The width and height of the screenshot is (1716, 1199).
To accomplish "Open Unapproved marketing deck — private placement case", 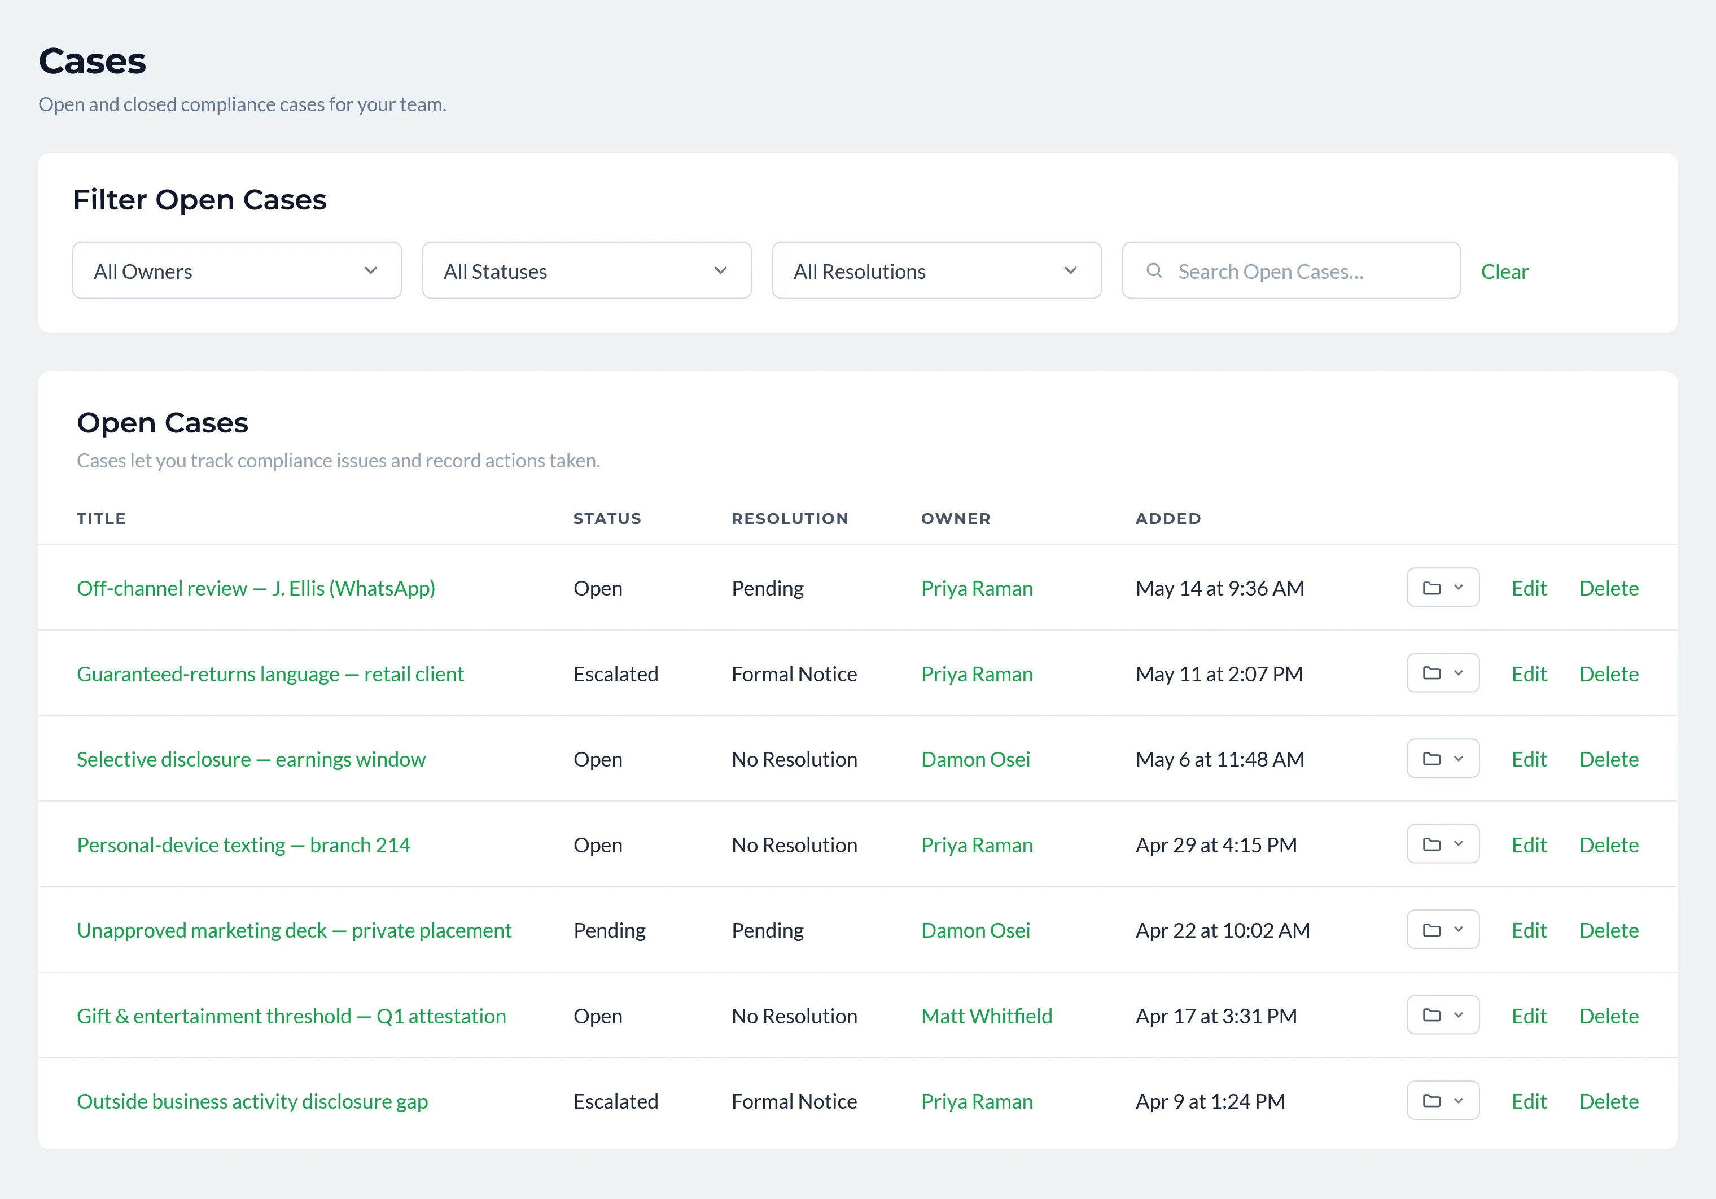I will coord(294,930).
